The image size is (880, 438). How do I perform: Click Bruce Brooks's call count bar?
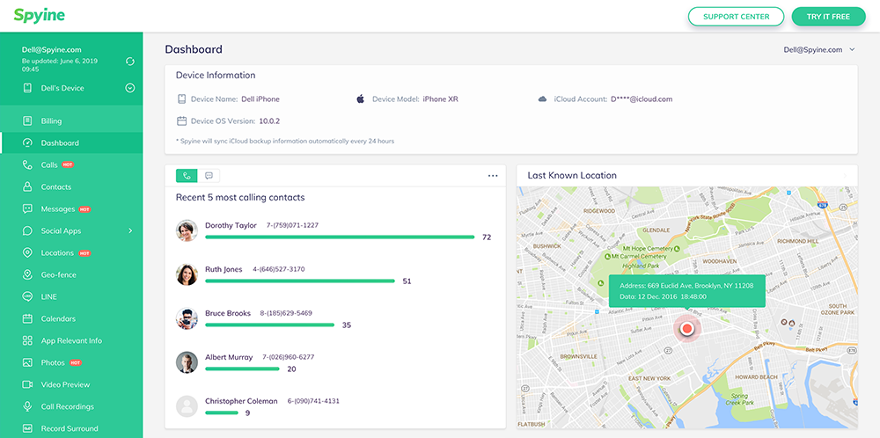pos(270,325)
